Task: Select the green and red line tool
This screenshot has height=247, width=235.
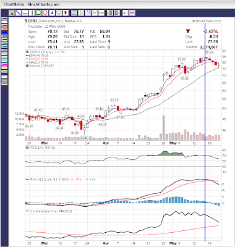Action: (x=101, y=13)
